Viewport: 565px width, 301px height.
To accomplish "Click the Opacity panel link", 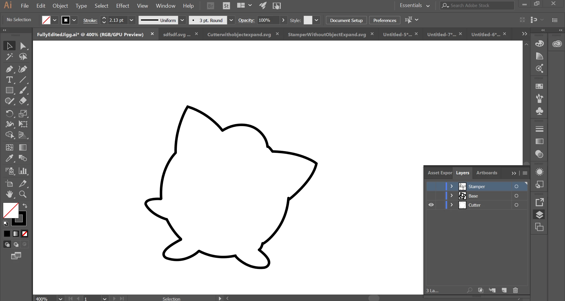I will 246,20.
